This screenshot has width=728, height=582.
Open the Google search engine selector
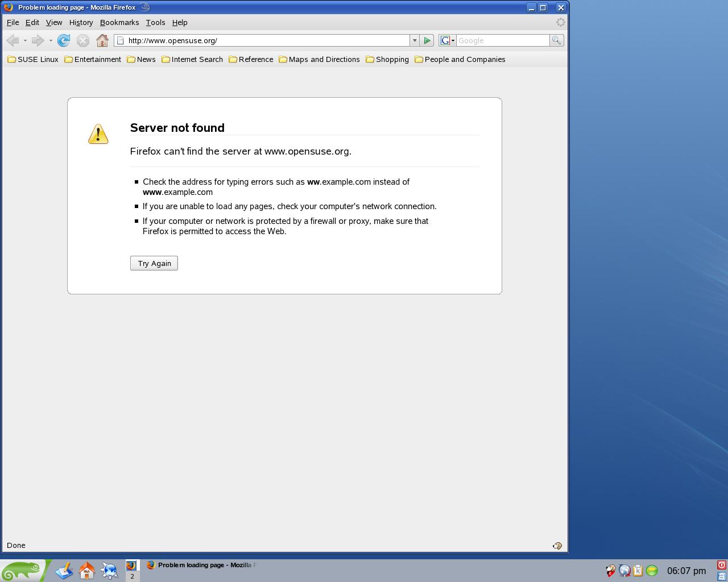pyautogui.click(x=448, y=40)
